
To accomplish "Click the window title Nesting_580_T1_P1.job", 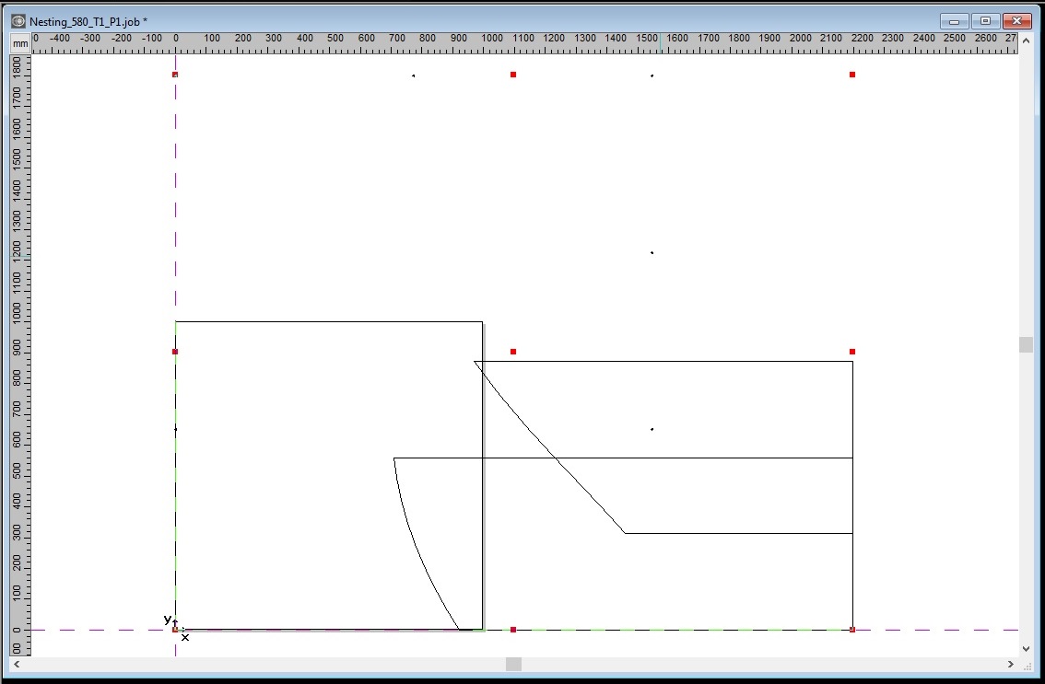I will coord(85,21).
